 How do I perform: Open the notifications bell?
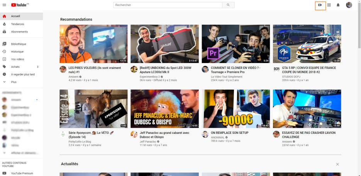(x=338, y=5)
